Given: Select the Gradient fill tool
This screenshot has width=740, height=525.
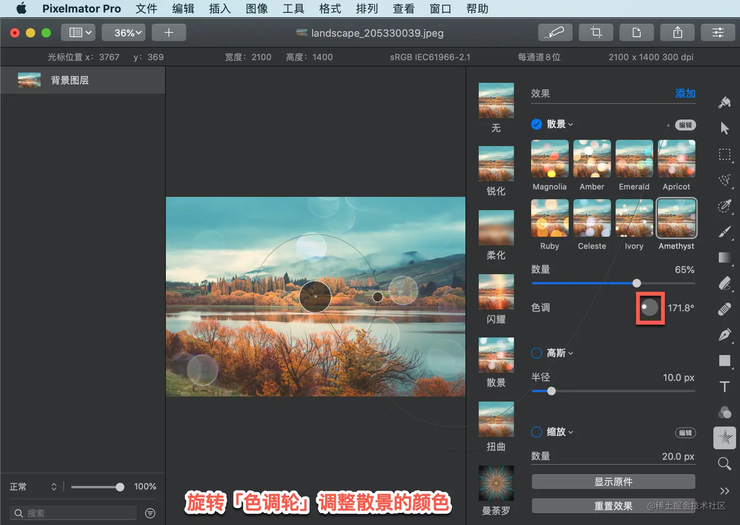Looking at the screenshot, I should coord(725,258).
